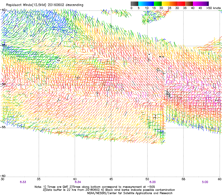The width and height of the screenshot is (222, 195).
Task: Click the '-50' latitude axis label
Action: point(3,84)
